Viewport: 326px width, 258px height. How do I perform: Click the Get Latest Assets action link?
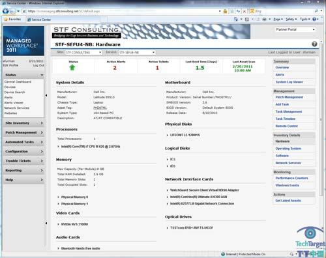pos(288,201)
